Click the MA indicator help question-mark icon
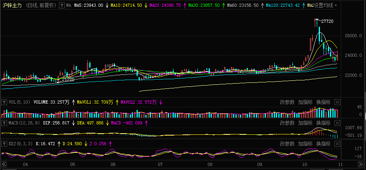This screenshot has width=366, height=170. 61,6
